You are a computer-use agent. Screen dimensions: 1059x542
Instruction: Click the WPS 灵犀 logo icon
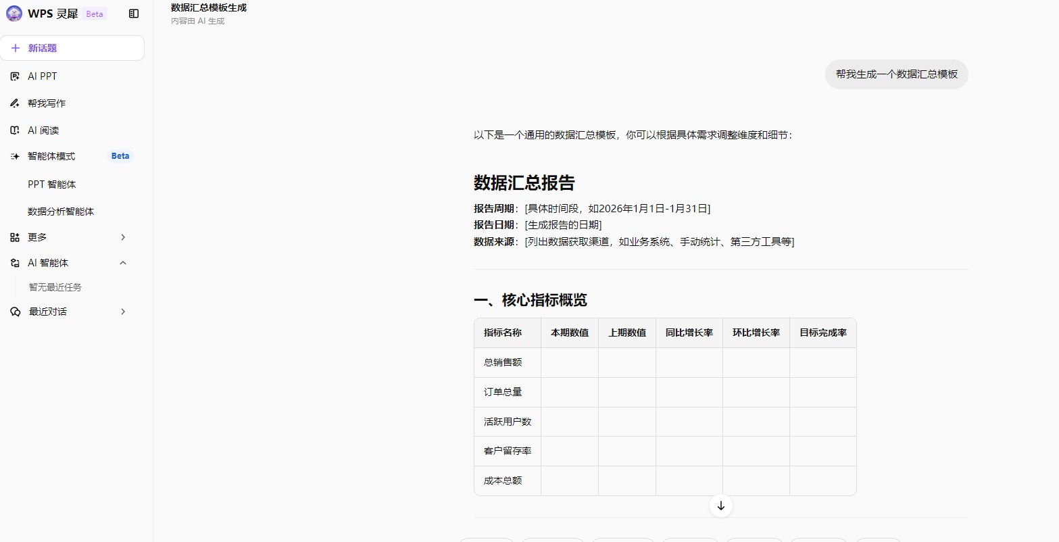pyautogui.click(x=14, y=14)
